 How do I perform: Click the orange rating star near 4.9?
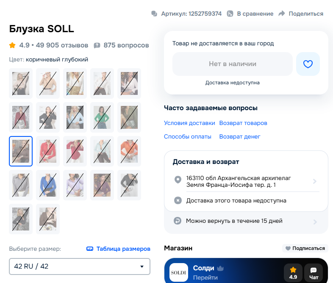(12, 45)
